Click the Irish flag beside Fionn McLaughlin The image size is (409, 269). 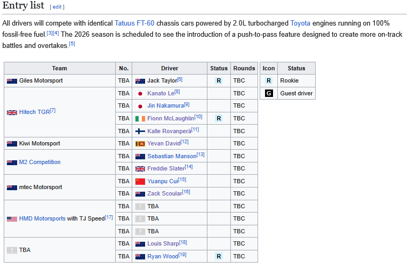coord(140,119)
